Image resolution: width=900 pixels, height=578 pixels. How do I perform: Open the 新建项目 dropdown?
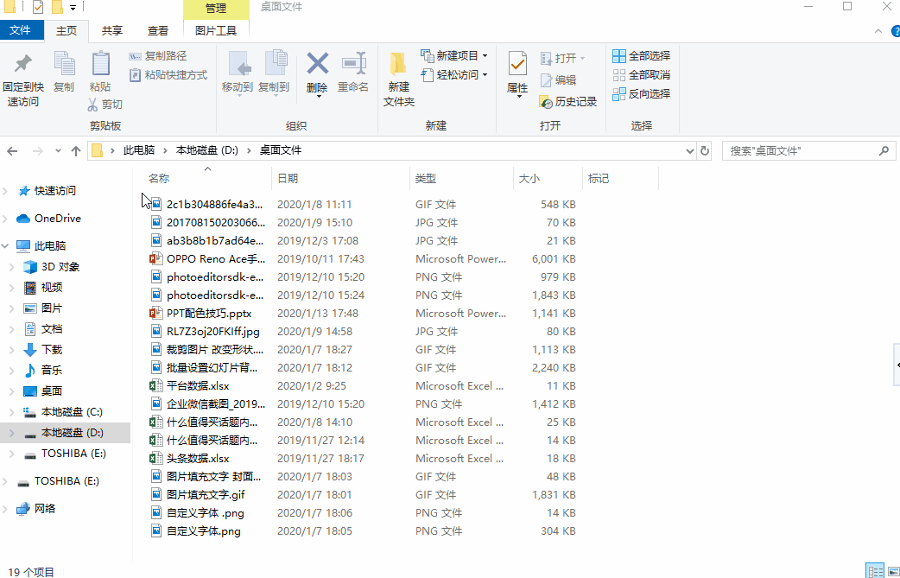point(454,55)
